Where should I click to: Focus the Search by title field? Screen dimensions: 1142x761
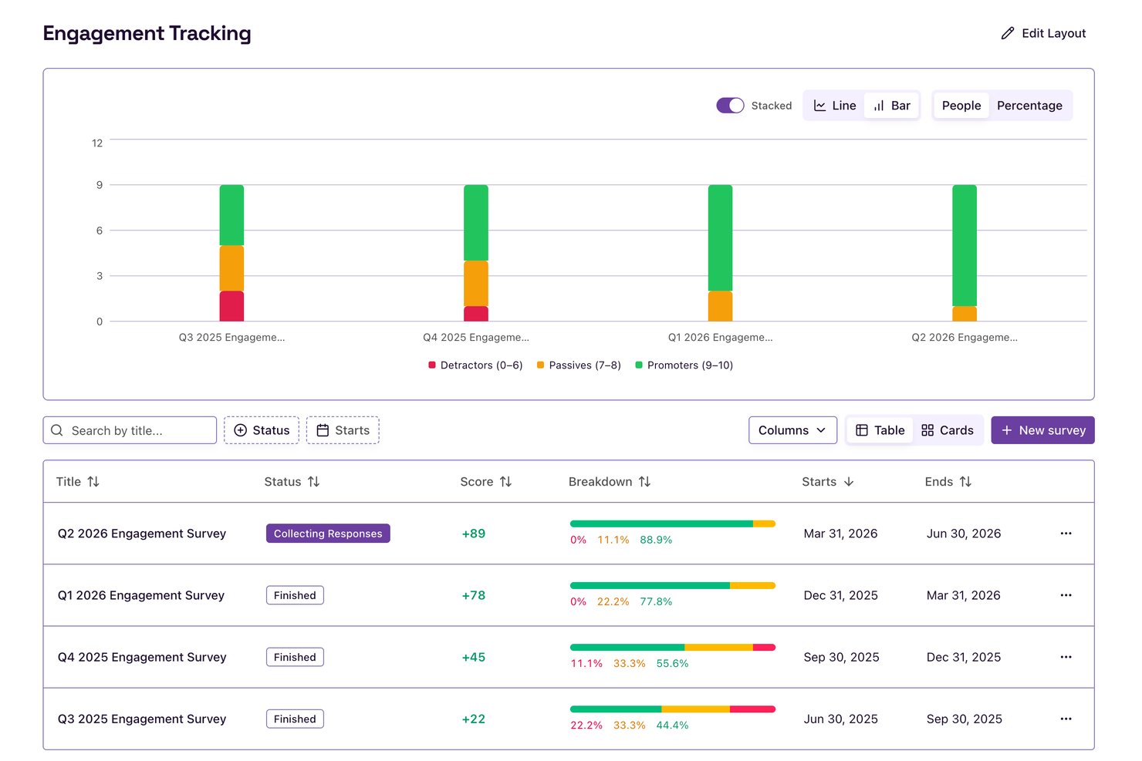click(x=130, y=430)
